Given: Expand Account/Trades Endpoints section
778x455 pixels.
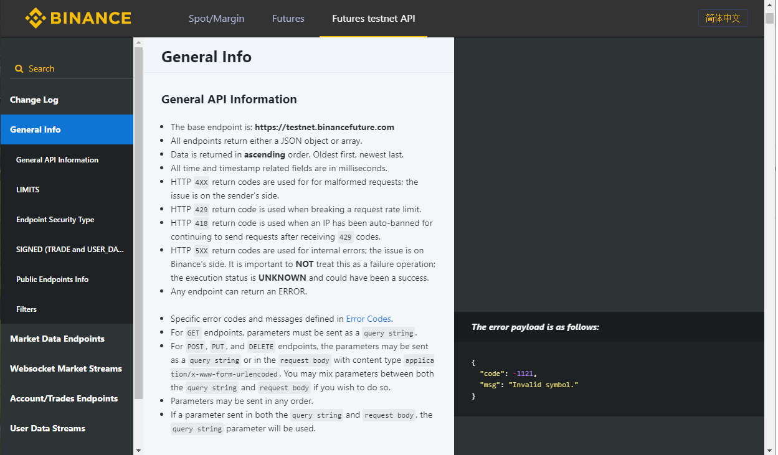Looking at the screenshot, I should [x=64, y=398].
